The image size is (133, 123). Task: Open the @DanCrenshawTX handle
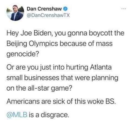[x=48, y=15]
